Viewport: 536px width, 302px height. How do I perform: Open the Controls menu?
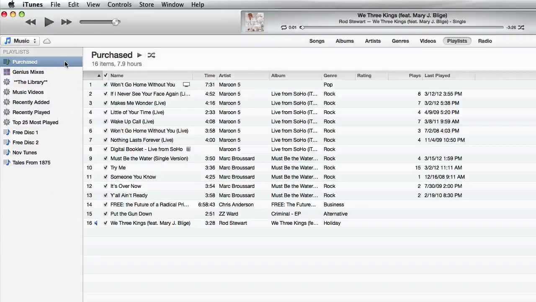[119, 5]
